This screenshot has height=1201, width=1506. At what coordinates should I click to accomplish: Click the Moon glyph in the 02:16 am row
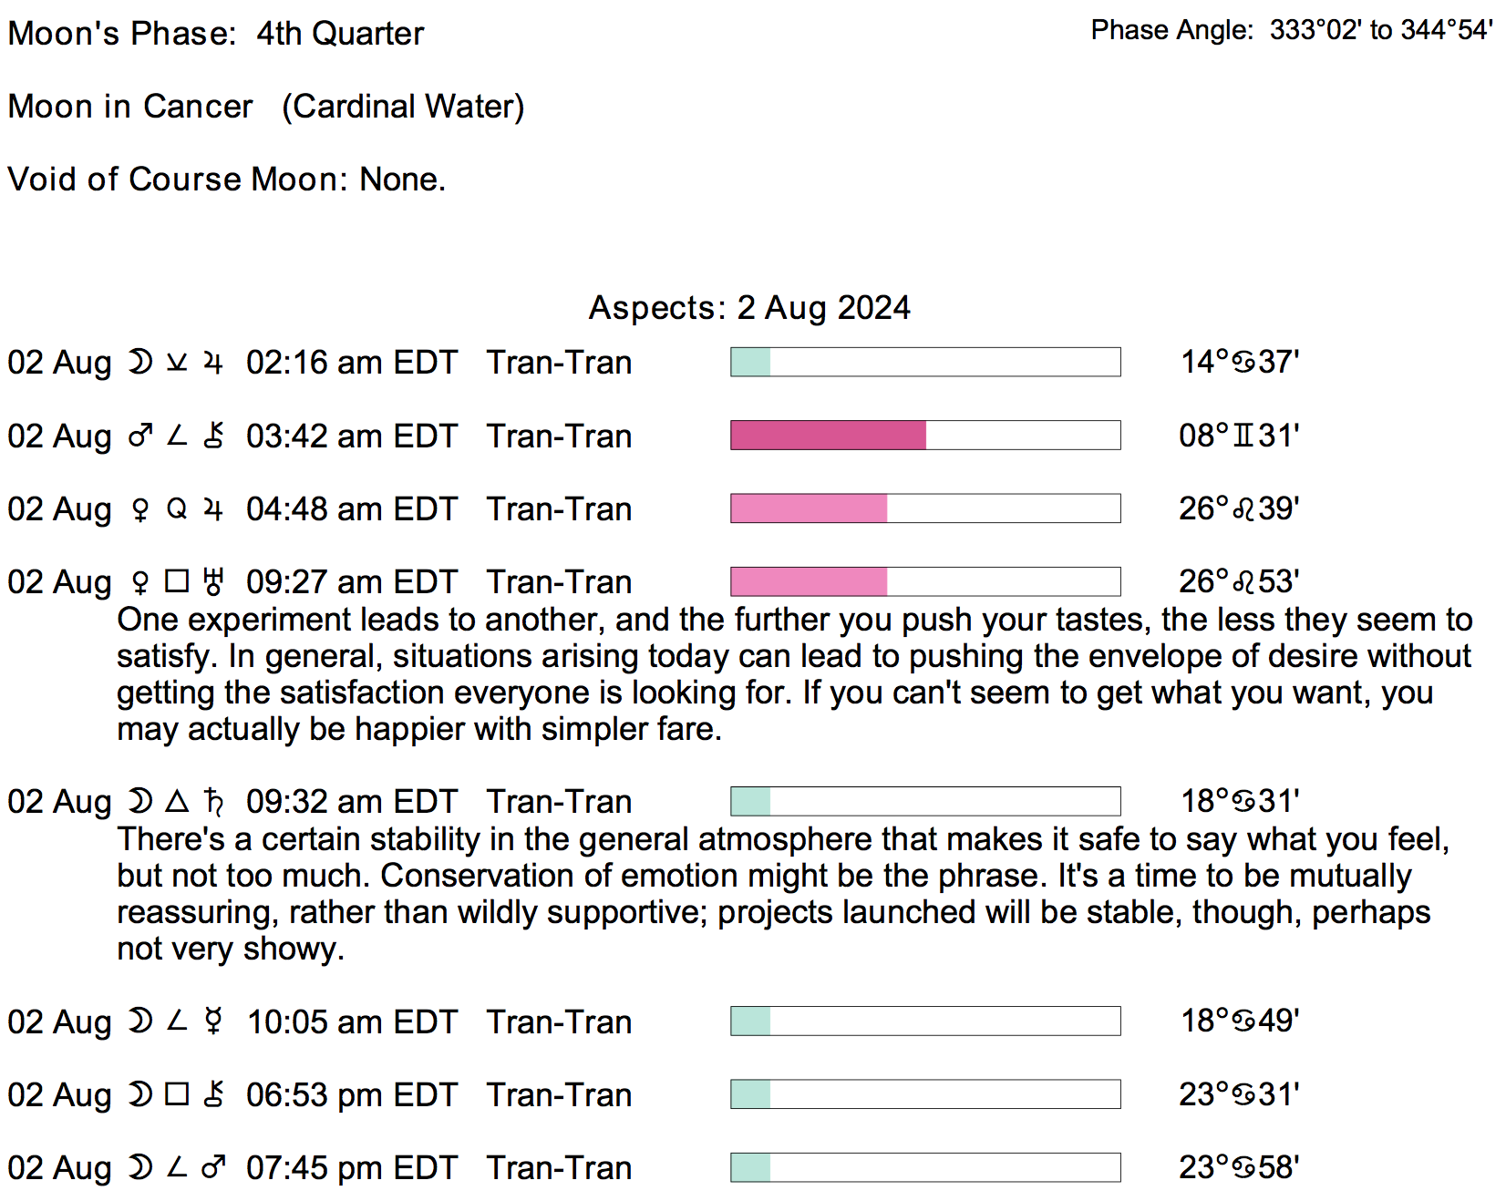(x=139, y=363)
